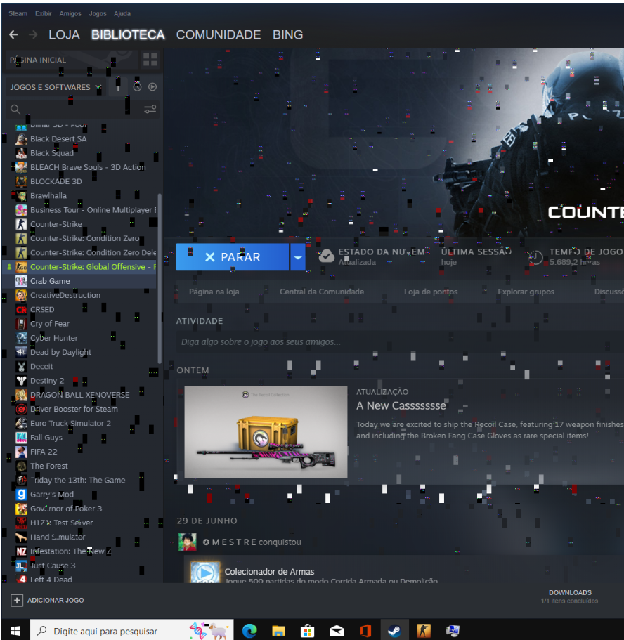The height and width of the screenshot is (640, 624).
Task: Click the Fall Guys game icon
Action: tap(21, 438)
